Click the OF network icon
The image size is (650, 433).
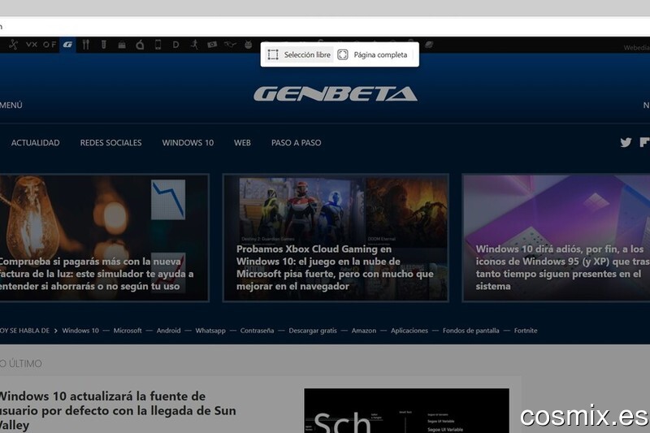click(50, 45)
